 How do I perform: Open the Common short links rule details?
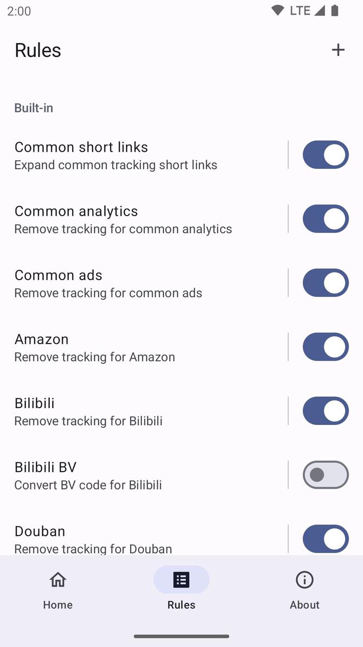(108, 155)
